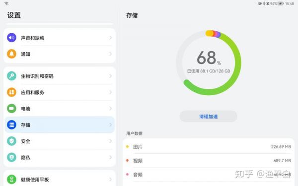
Task: Open 声音和振动 settings
Action: [x=60, y=38]
